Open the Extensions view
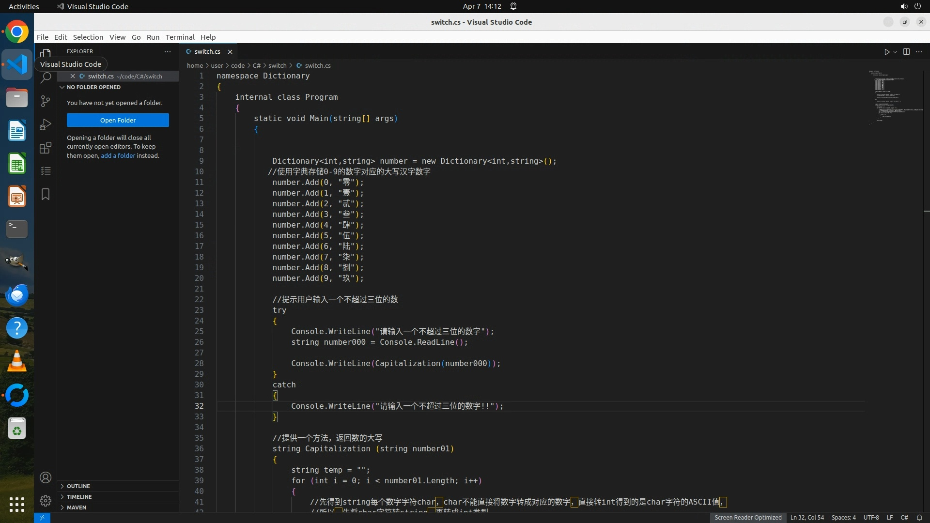This screenshot has width=930, height=523. point(46,148)
